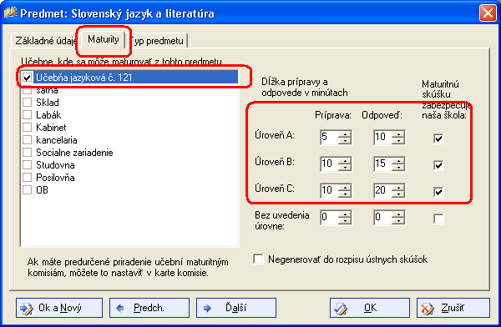Image resolution: width=501 pixels, height=327 pixels.
Task: Increase Úroveň A Príprava value
Action: tap(344, 134)
